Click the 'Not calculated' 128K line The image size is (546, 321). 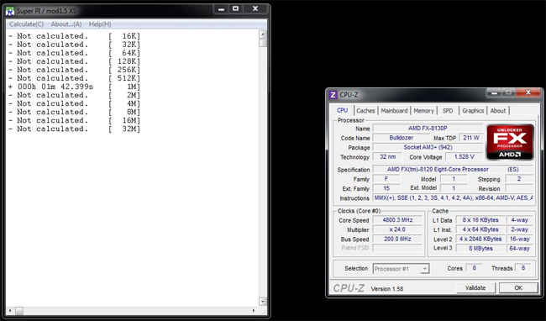tap(74, 61)
